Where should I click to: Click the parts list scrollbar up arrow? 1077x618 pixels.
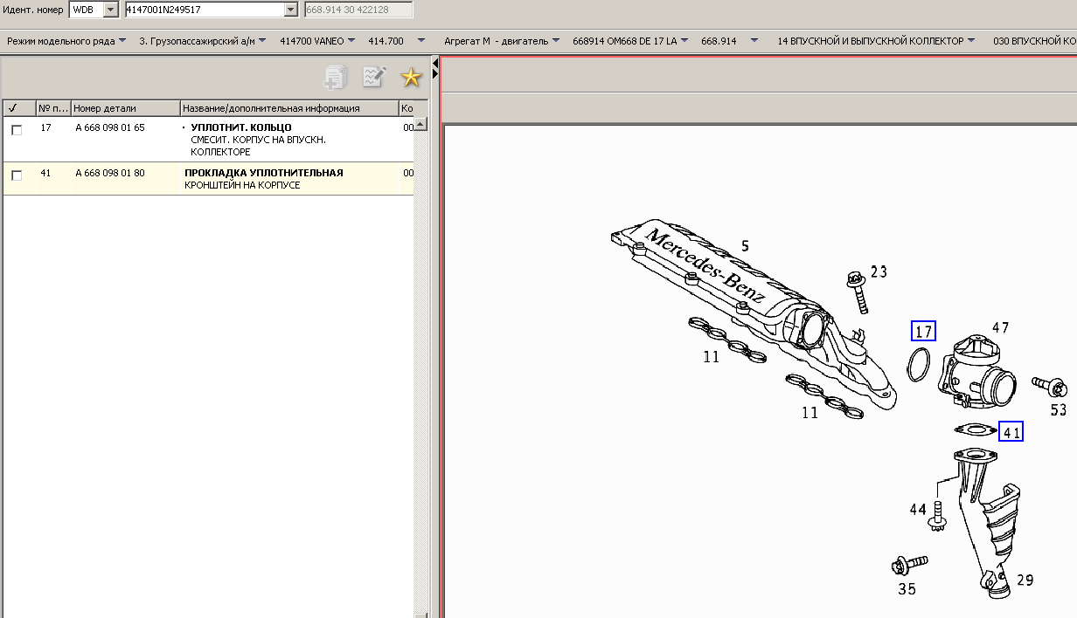tap(421, 125)
